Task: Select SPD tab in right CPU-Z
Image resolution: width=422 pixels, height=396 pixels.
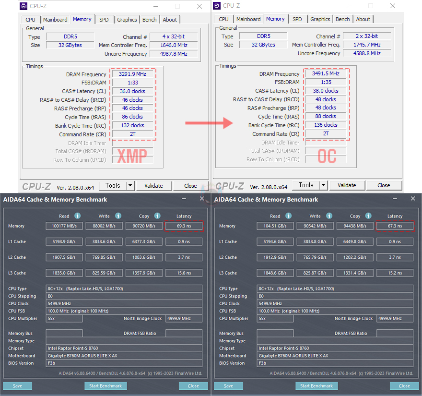Action: (297, 19)
